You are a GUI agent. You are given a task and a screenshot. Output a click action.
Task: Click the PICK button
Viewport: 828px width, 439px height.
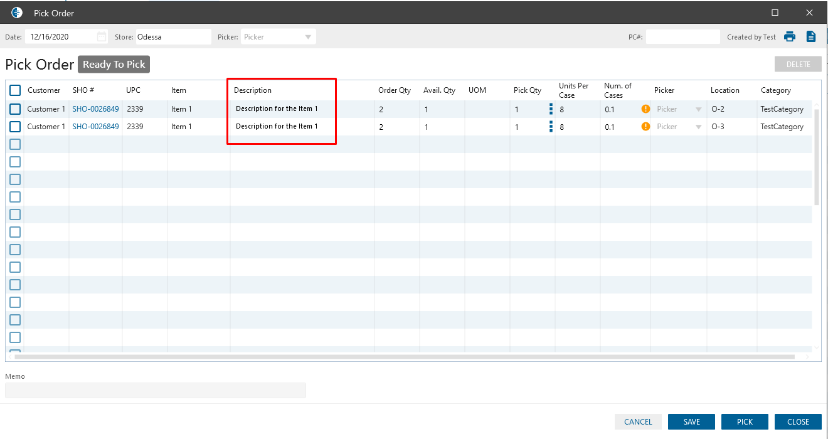[x=745, y=422]
